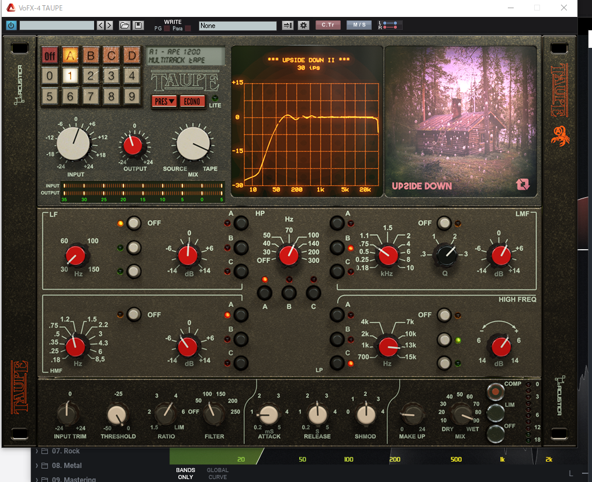Go to previous preset arrow

point(101,25)
